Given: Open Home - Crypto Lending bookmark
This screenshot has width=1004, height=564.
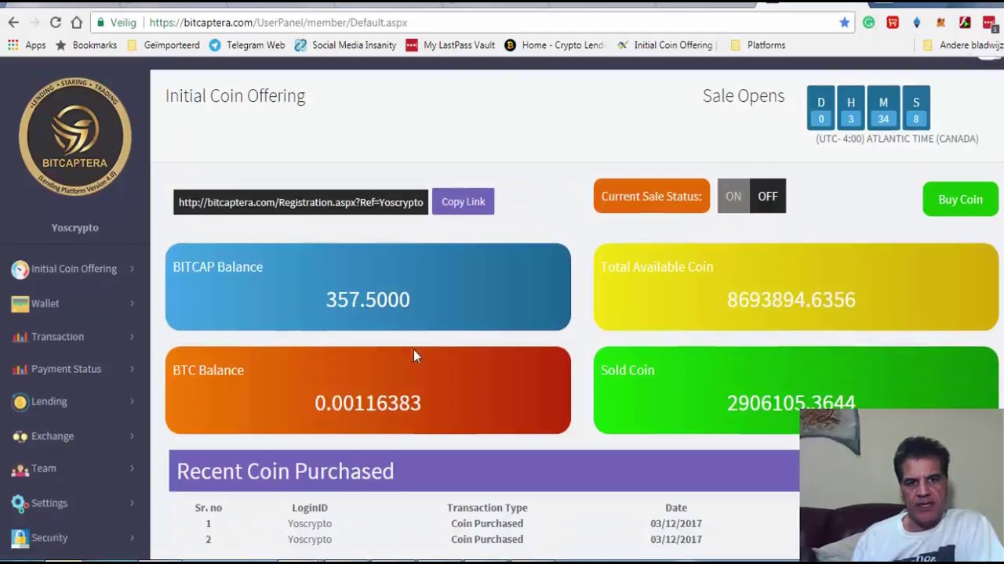Looking at the screenshot, I should tap(554, 45).
